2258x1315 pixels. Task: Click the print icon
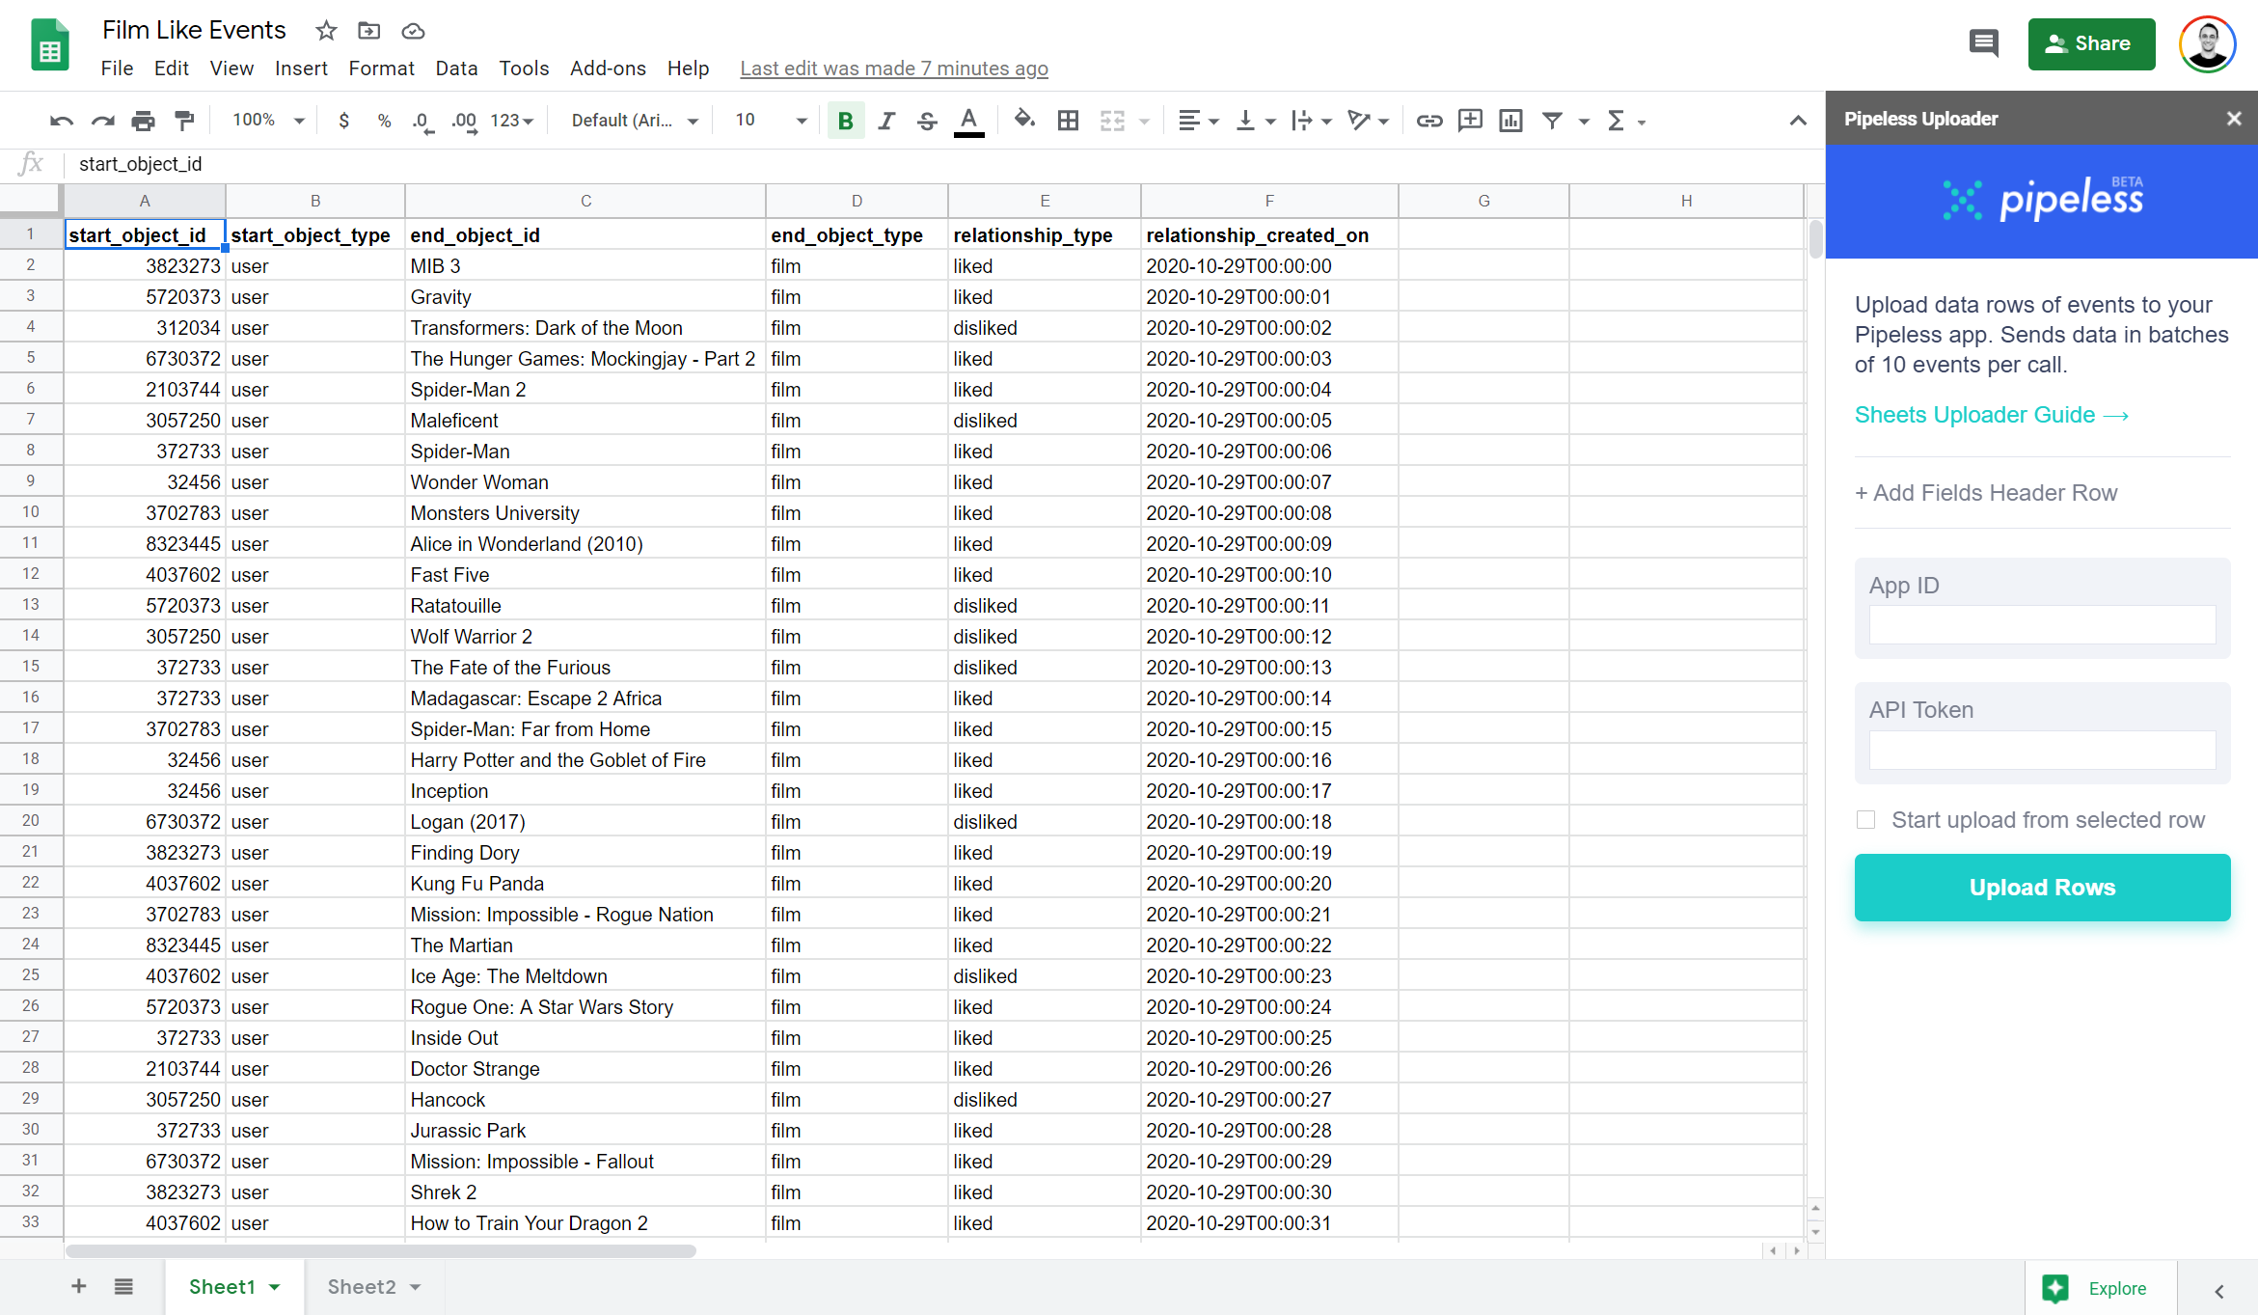143,121
